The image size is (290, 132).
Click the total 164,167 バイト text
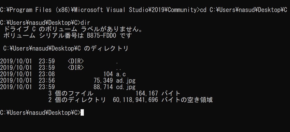[x=158, y=93]
